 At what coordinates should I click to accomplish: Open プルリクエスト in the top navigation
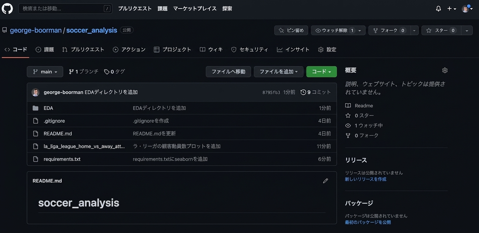coord(135,9)
